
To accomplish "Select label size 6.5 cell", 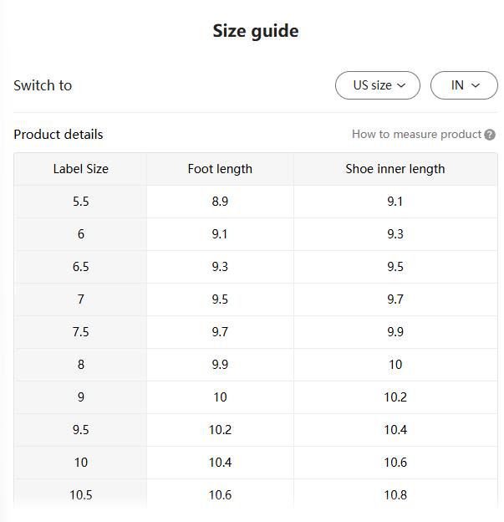I will coord(80,267).
